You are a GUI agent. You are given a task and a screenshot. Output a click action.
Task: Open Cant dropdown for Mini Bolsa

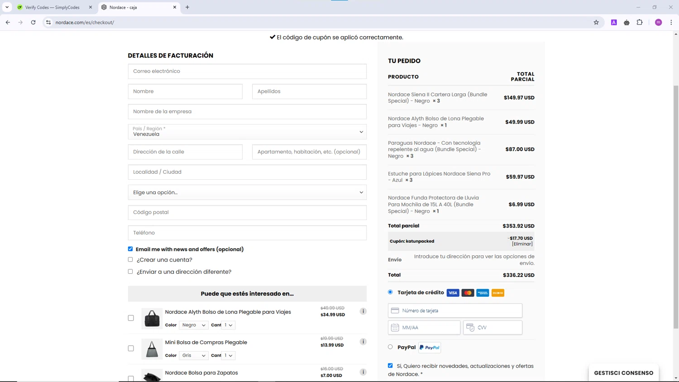click(229, 355)
